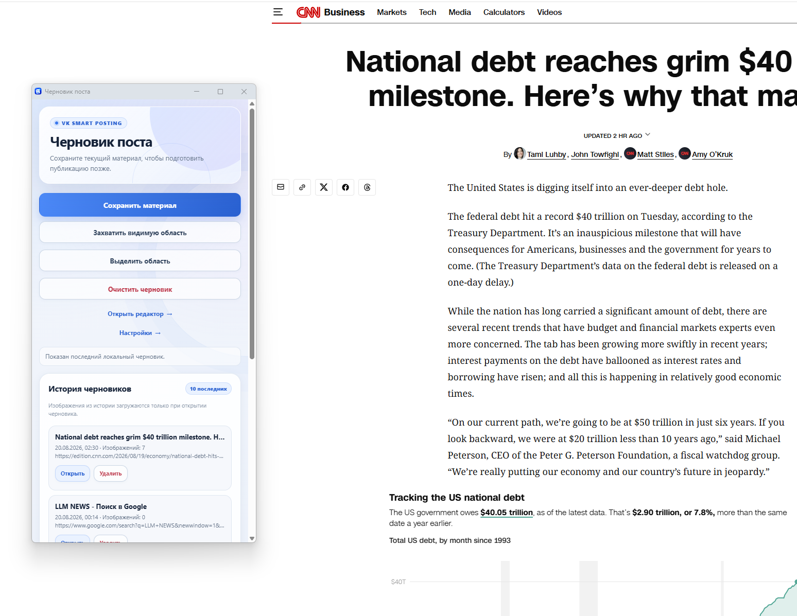Maximize the Черновик поста window

coord(220,92)
